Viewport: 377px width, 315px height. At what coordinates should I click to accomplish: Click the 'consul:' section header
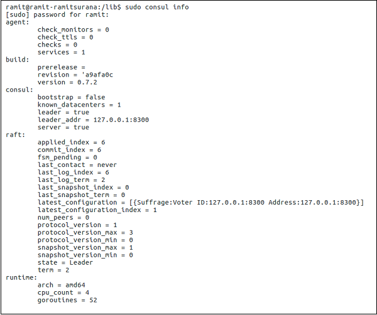tap(19, 90)
